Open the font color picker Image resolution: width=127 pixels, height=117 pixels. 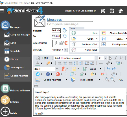click(x=38, y=63)
